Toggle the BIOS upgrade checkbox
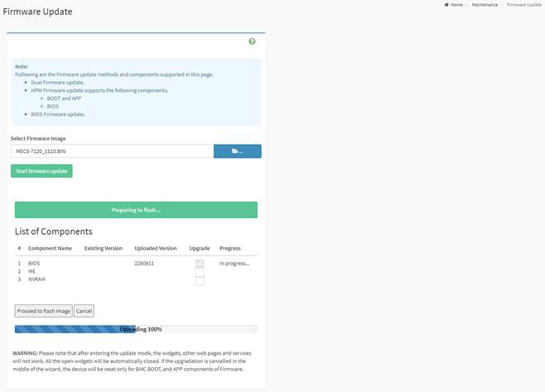Screen dimensions: 545x392 point(200,264)
